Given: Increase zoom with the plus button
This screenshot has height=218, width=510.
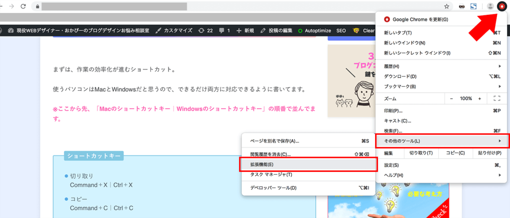Looking at the screenshot, I should (480, 98).
